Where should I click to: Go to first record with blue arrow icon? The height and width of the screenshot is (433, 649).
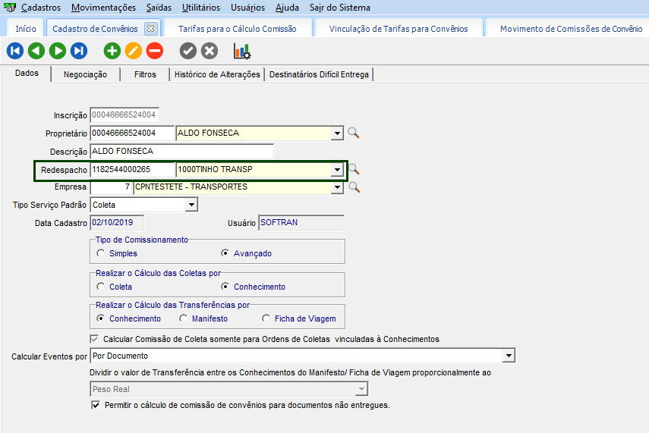(15, 51)
